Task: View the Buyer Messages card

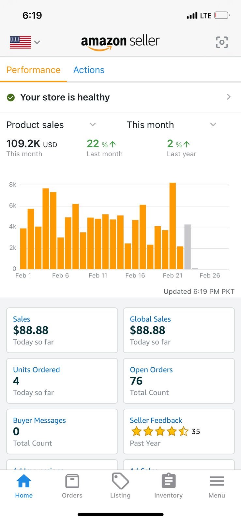Action: coord(62,431)
